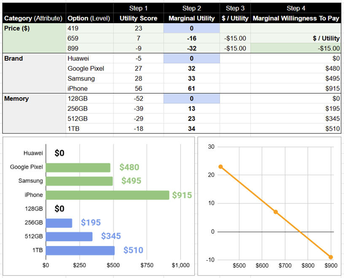Screen dimensions: 344x278
Task: Select the '512GB' option cell in table
Action: pos(89,119)
